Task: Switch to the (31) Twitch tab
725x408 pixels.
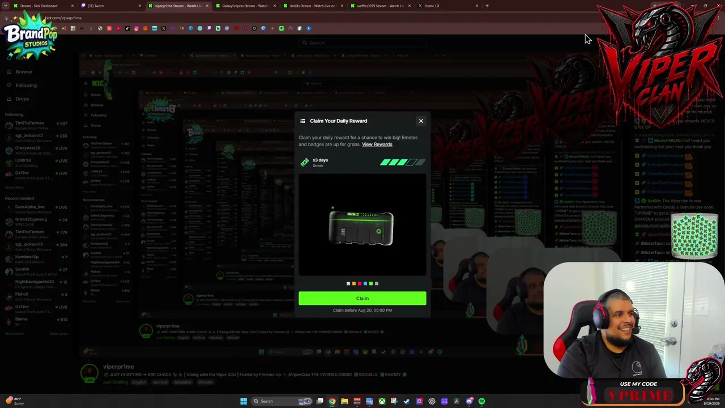Action: pyautogui.click(x=110, y=6)
